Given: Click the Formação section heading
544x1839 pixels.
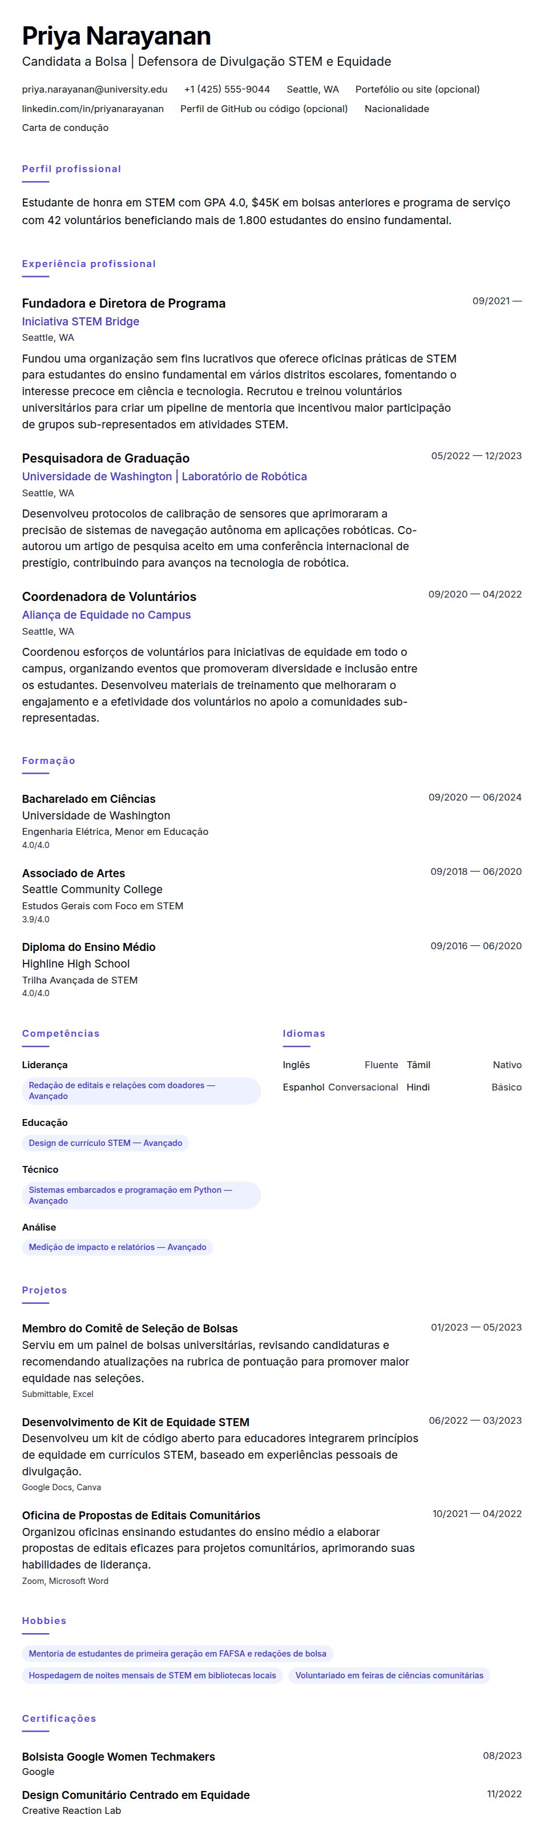Looking at the screenshot, I should [49, 761].
